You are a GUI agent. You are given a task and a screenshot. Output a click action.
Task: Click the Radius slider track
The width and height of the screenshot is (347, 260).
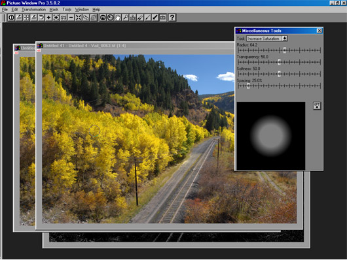pyautogui.click(x=279, y=50)
